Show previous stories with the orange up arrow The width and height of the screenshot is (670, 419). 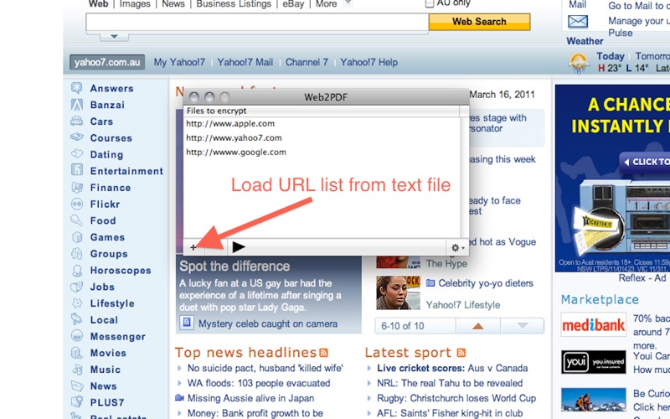click(477, 326)
